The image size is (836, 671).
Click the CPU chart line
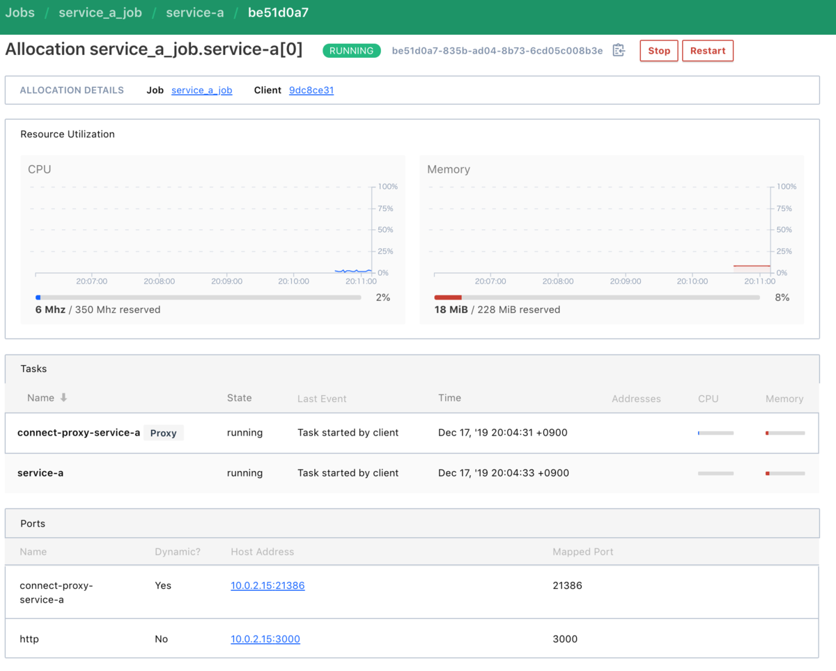pyautogui.click(x=353, y=270)
